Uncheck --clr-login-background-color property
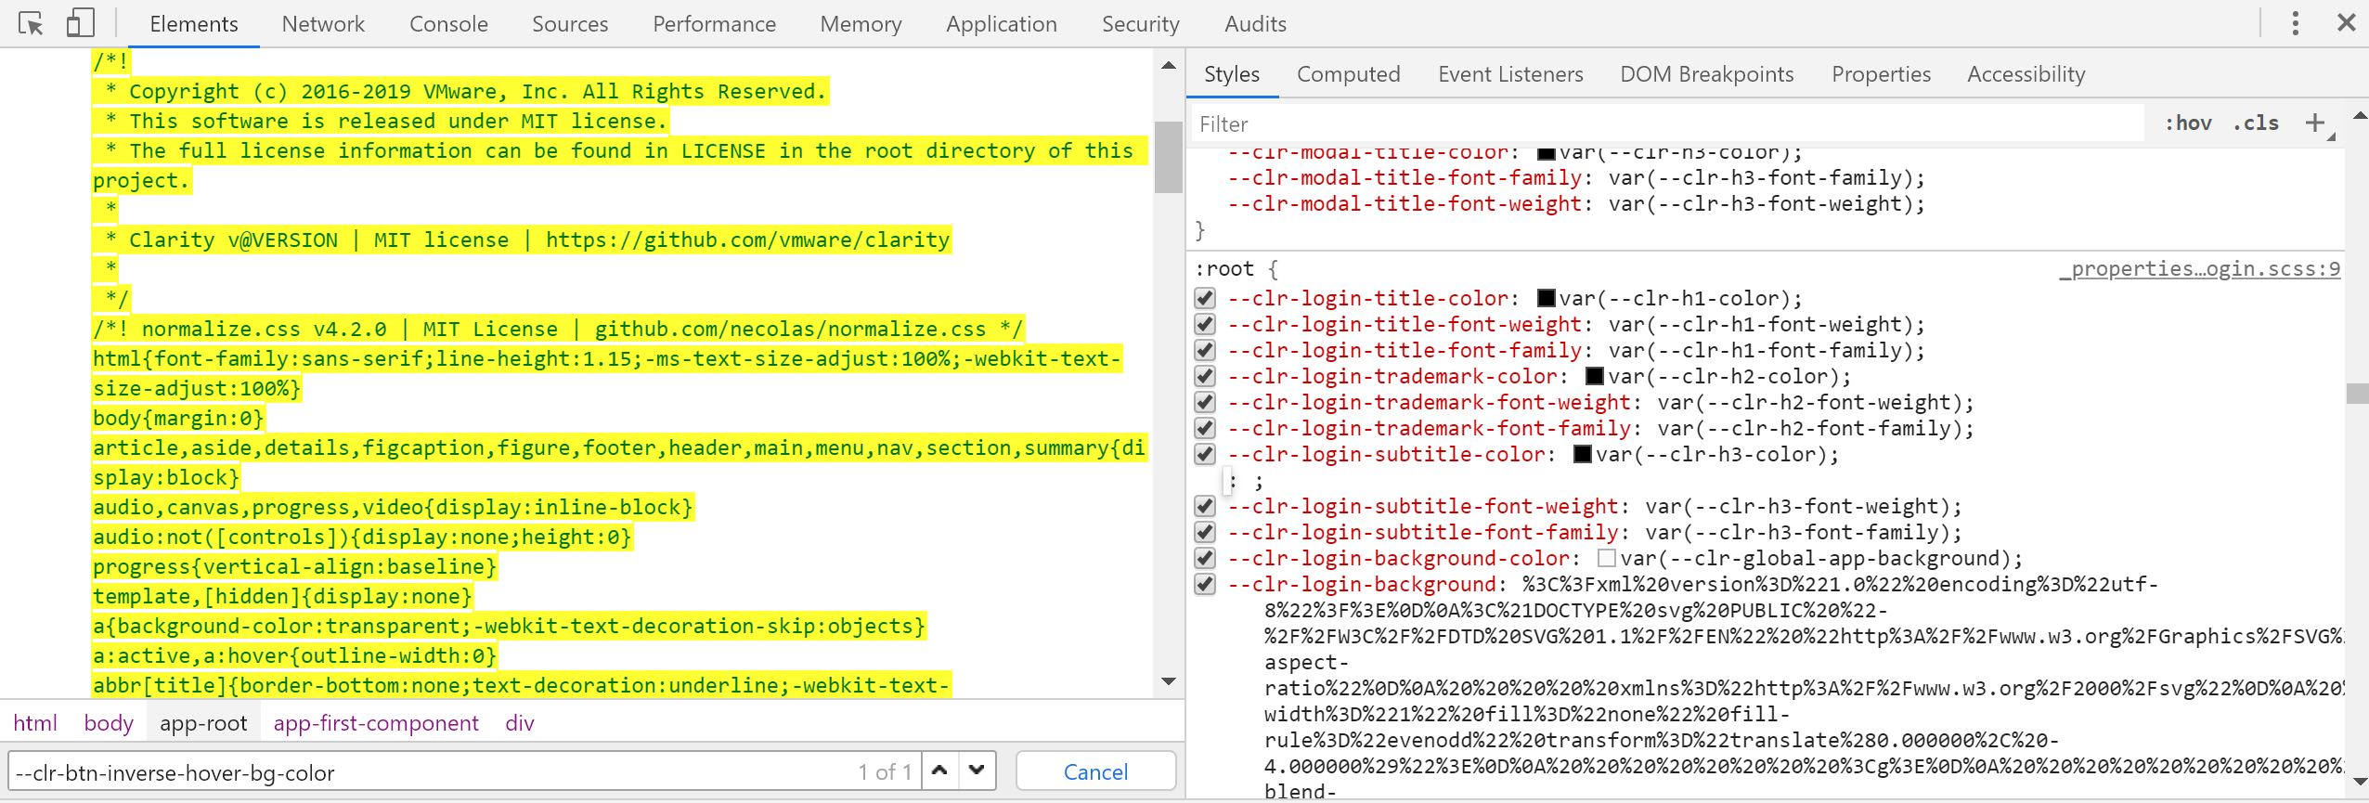The width and height of the screenshot is (2369, 803). click(1205, 558)
